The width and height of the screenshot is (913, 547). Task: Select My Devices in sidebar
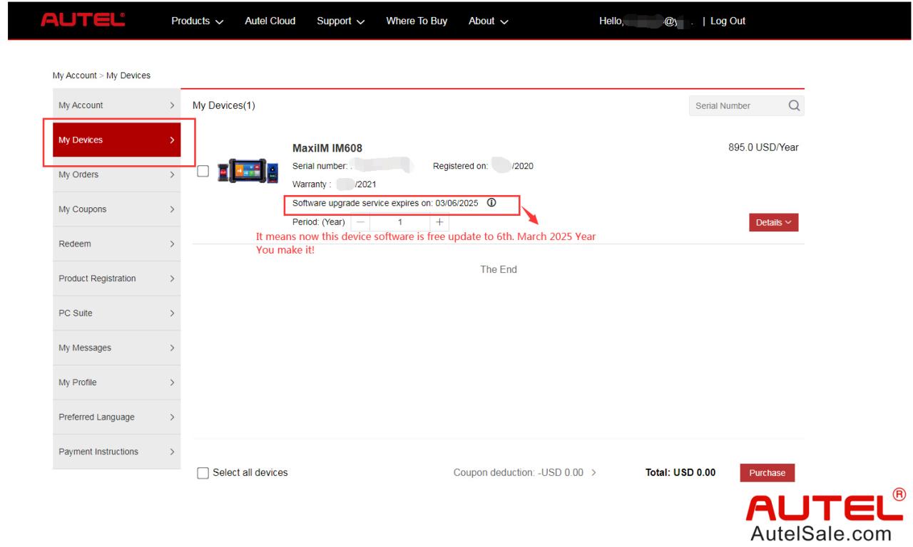(x=117, y=140)
